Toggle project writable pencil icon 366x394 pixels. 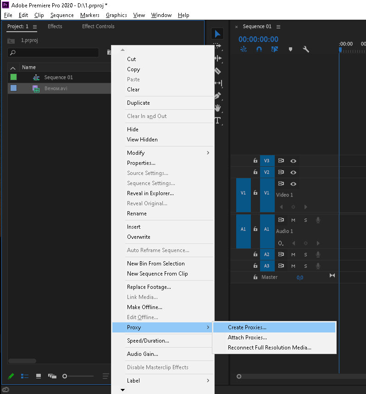[x=11, y=376]
